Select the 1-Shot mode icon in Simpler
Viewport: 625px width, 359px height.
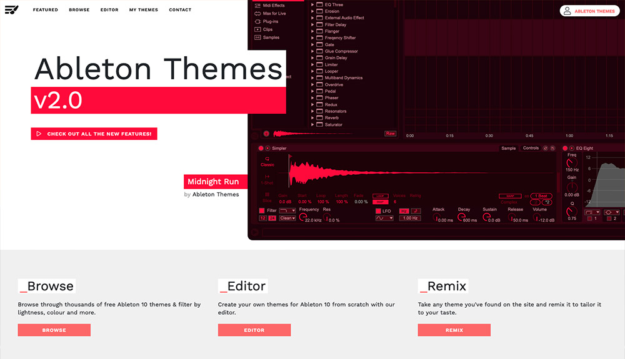[267, 176]
